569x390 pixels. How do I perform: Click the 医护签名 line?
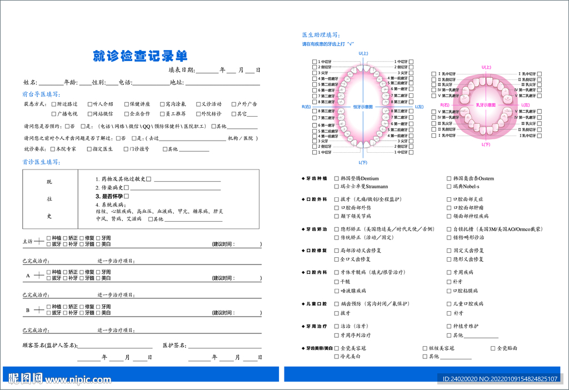(x=224, y=346)
